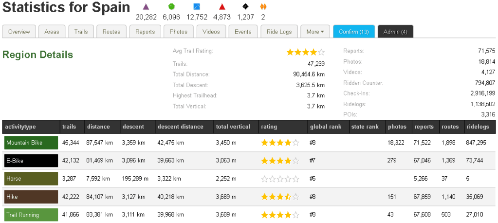Click the Hike activity label

pyautogui.click(x=31, y=197)
